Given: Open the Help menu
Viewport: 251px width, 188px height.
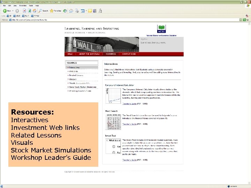Looking at the screenshot, I should tap(37, 6).
